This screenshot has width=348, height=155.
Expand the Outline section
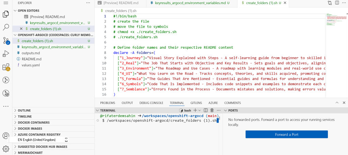[53, 110]
